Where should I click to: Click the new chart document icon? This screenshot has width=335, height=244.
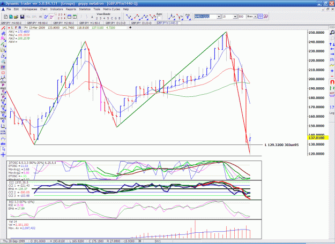click(6, 17)
